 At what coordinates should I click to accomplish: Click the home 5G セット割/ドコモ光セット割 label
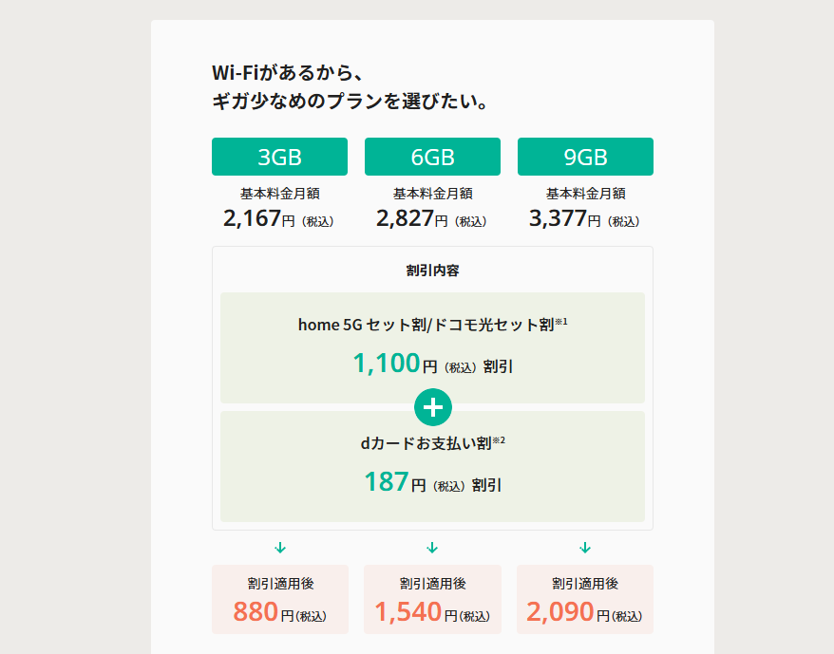tap(426, 325)
